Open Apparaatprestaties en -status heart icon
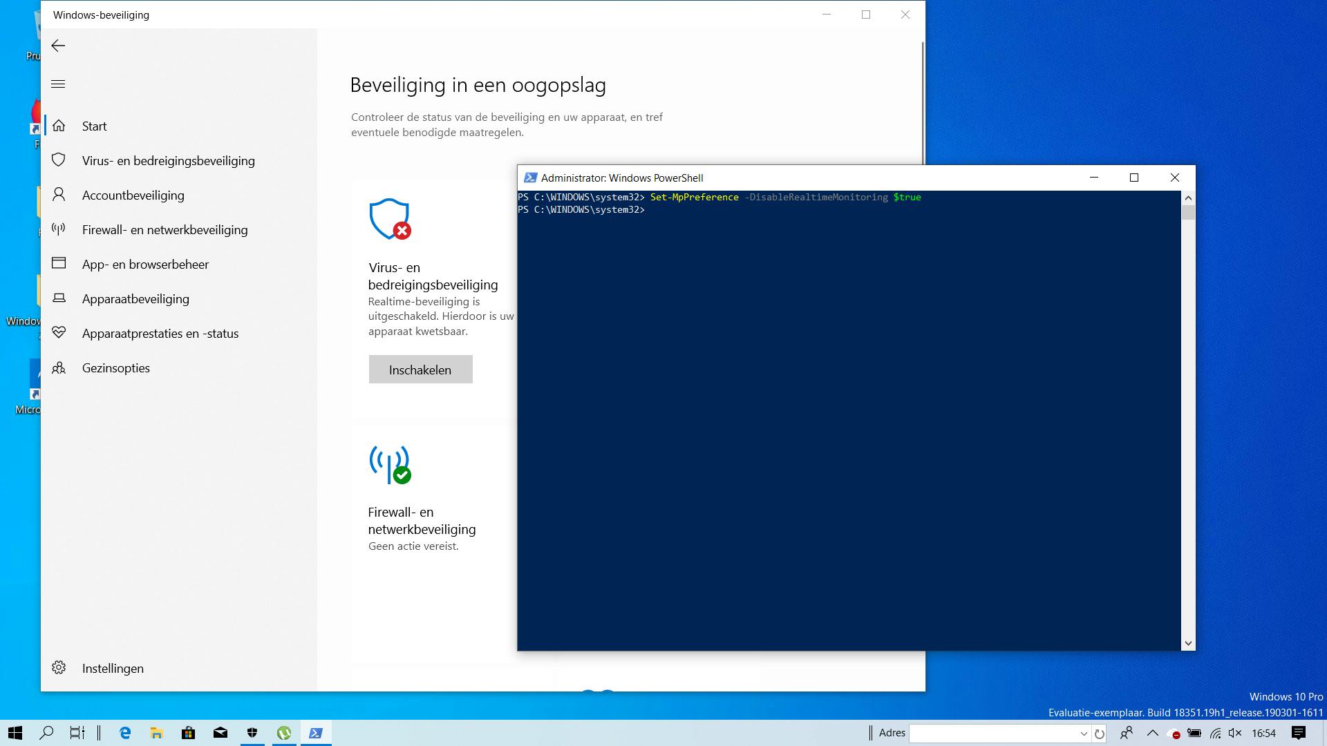This screenshot has width=1327, height=746. 59,333
